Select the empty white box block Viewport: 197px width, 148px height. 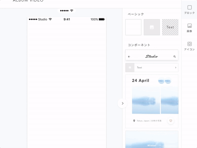(133, 27)
